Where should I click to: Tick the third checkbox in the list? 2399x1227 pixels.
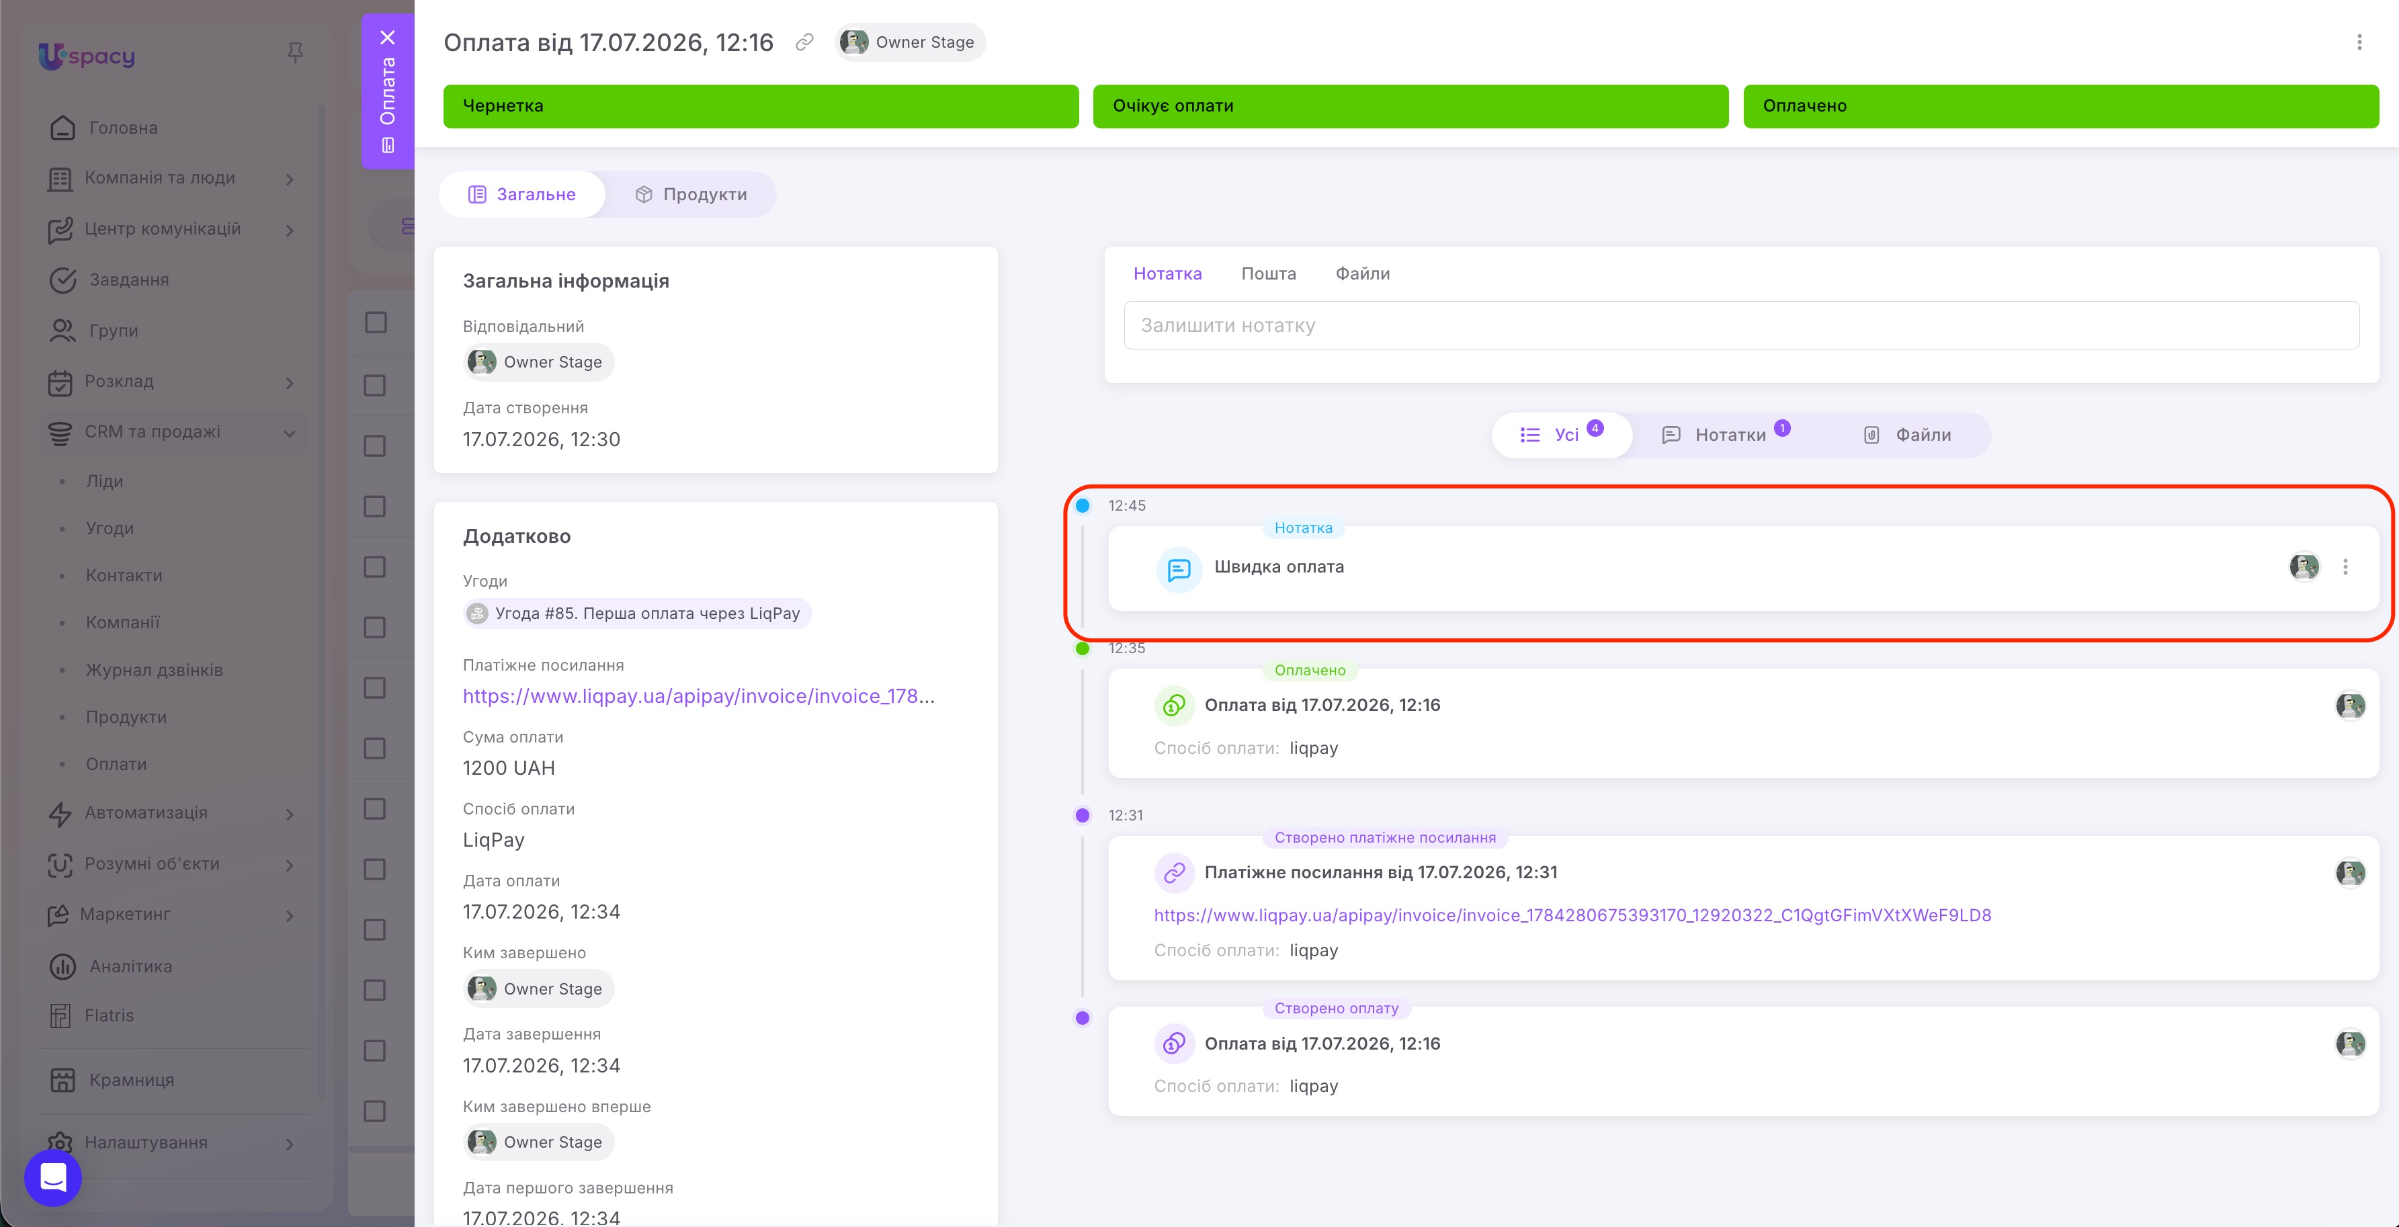(x=376, y=446)
